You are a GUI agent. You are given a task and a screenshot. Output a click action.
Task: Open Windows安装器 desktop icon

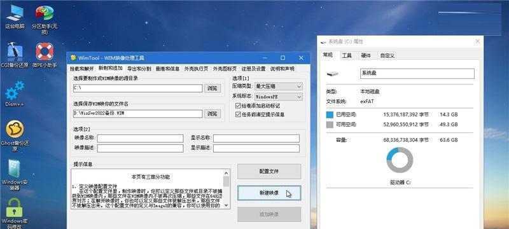click(15, 175)
